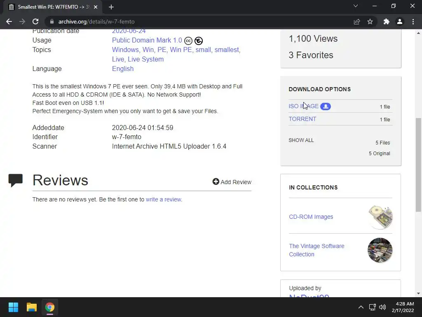Go back with browser back arrow
Screen dimensions: 422x317
9,21
